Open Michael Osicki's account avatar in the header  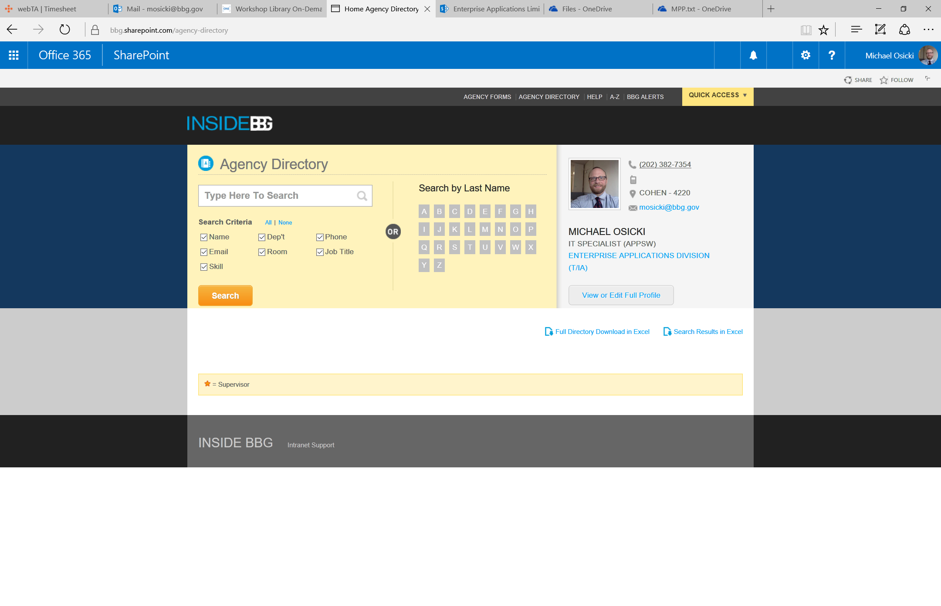[x=928, y=55]
